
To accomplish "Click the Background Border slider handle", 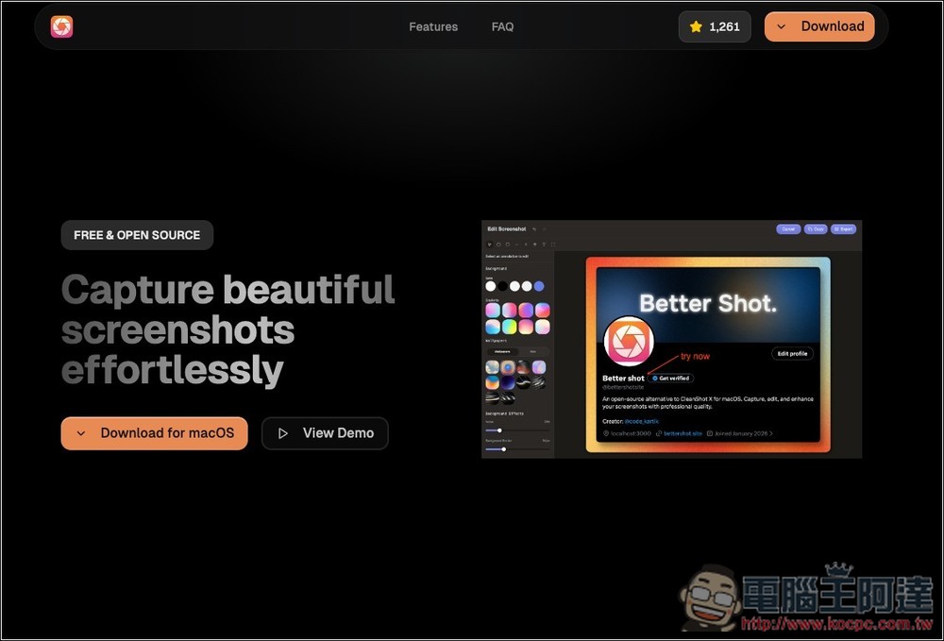I will coord(503,449).
